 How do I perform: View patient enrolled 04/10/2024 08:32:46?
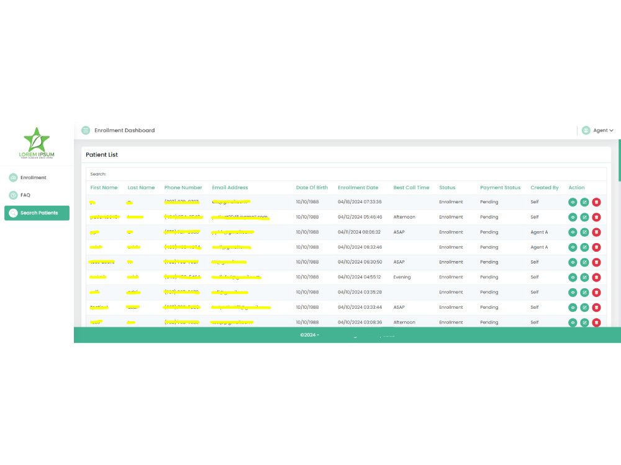click(573, 247)
